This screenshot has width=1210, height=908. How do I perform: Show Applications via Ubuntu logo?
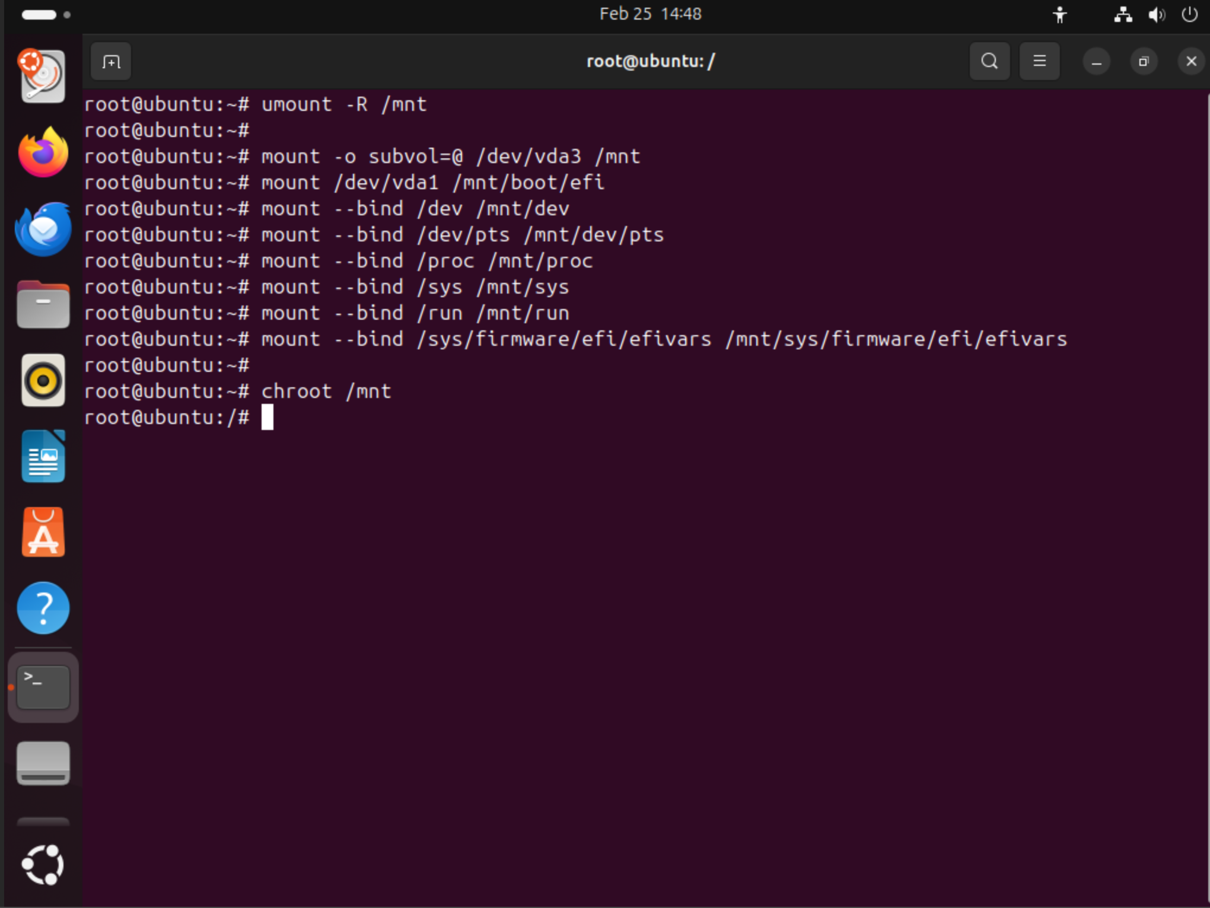click(43, 865)
